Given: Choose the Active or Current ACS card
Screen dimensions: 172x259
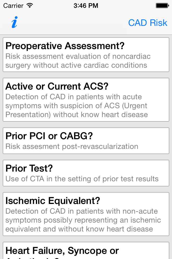Looking at the screenshot, I should pos(86,100).
